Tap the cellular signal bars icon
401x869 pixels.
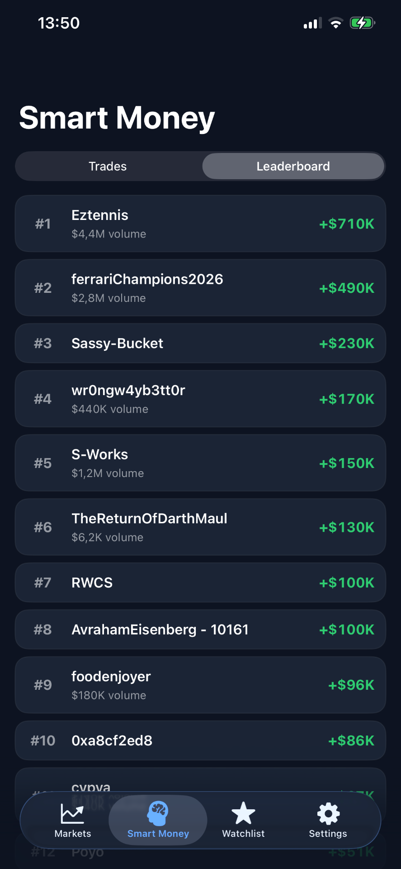pos(312,23)
